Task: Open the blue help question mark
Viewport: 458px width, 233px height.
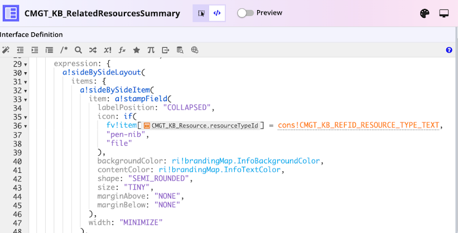Action: [449, 50]
